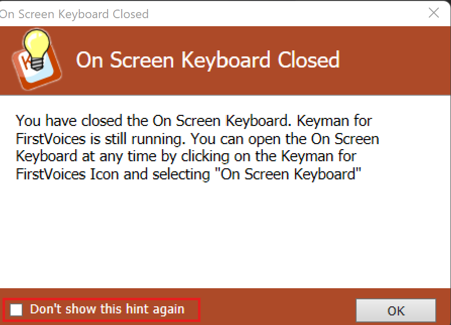The image size is (451, 325).
Task: Tick the Don't show this hint again checkbox
Action: pyautogui.click(x=16, y=310)
